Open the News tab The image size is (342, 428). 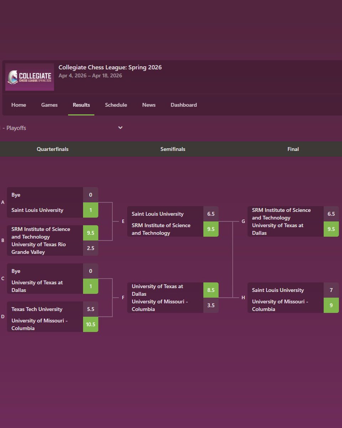pos(149,105)
